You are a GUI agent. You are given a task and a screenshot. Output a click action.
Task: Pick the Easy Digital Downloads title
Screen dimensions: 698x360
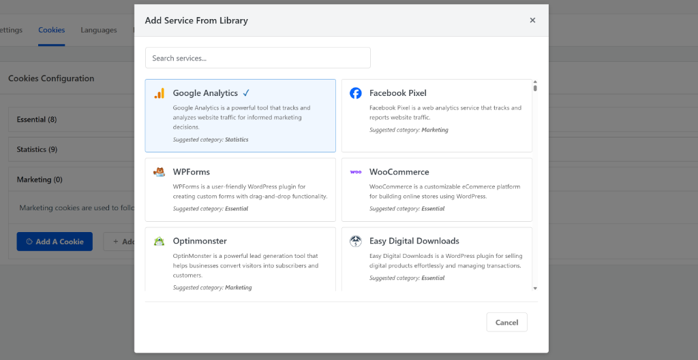click(414, 241)
